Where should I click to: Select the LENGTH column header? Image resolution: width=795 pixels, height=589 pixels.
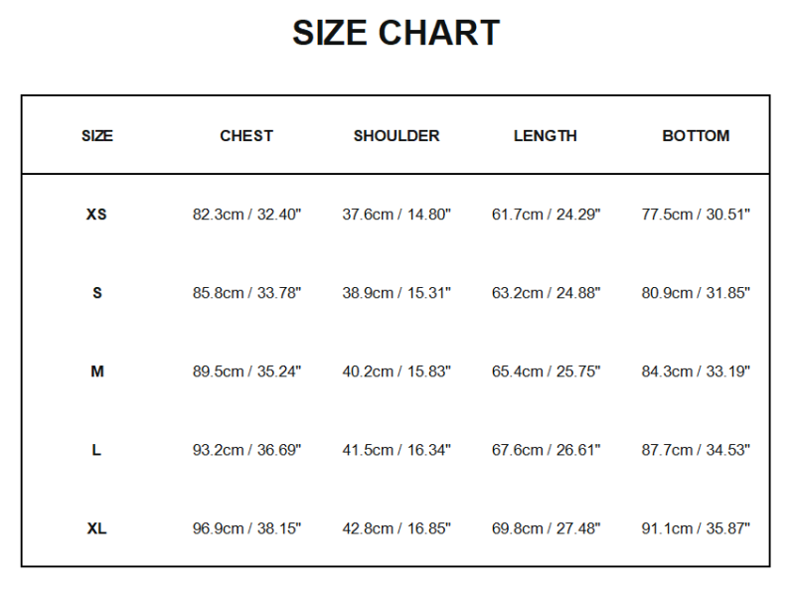546,136
